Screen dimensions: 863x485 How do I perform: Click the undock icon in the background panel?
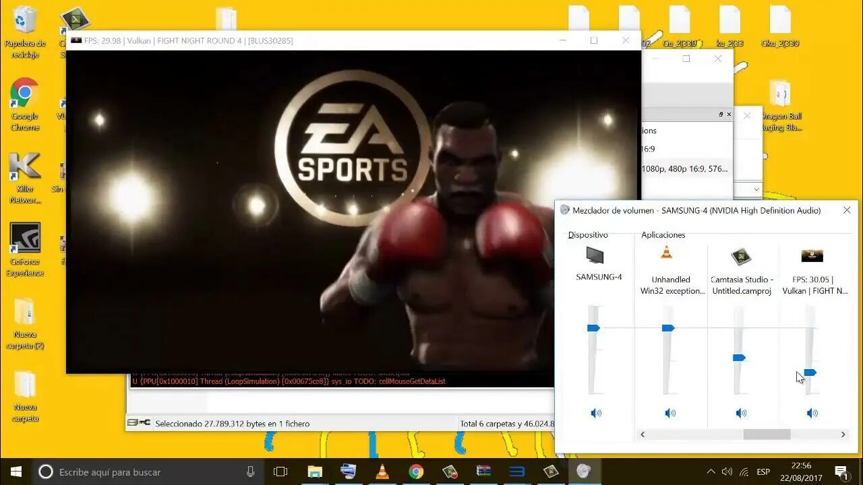coord(721,115)
